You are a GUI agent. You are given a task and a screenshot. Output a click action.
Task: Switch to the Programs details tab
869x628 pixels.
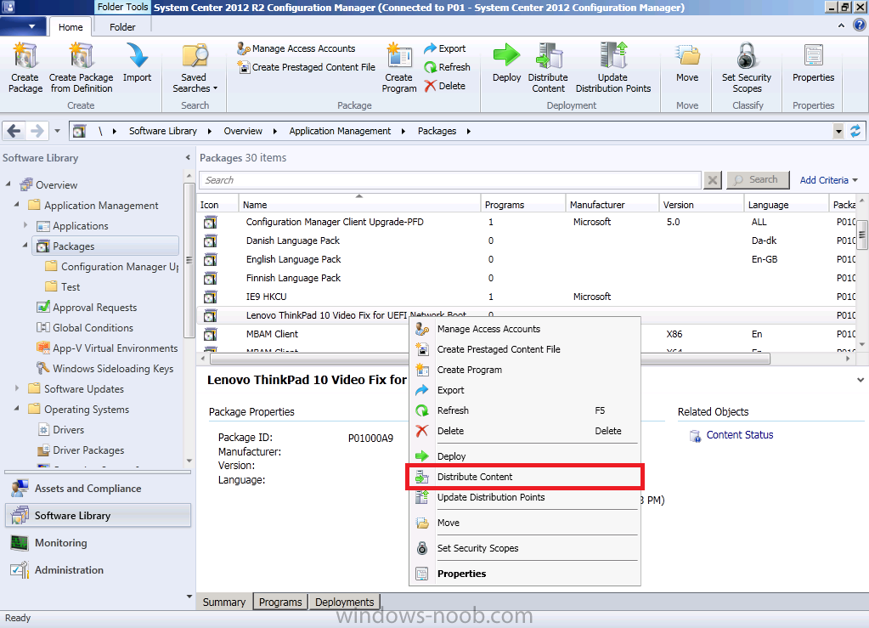pos(280,602)
